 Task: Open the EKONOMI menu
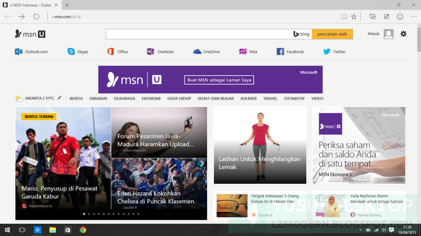(151, 99)
